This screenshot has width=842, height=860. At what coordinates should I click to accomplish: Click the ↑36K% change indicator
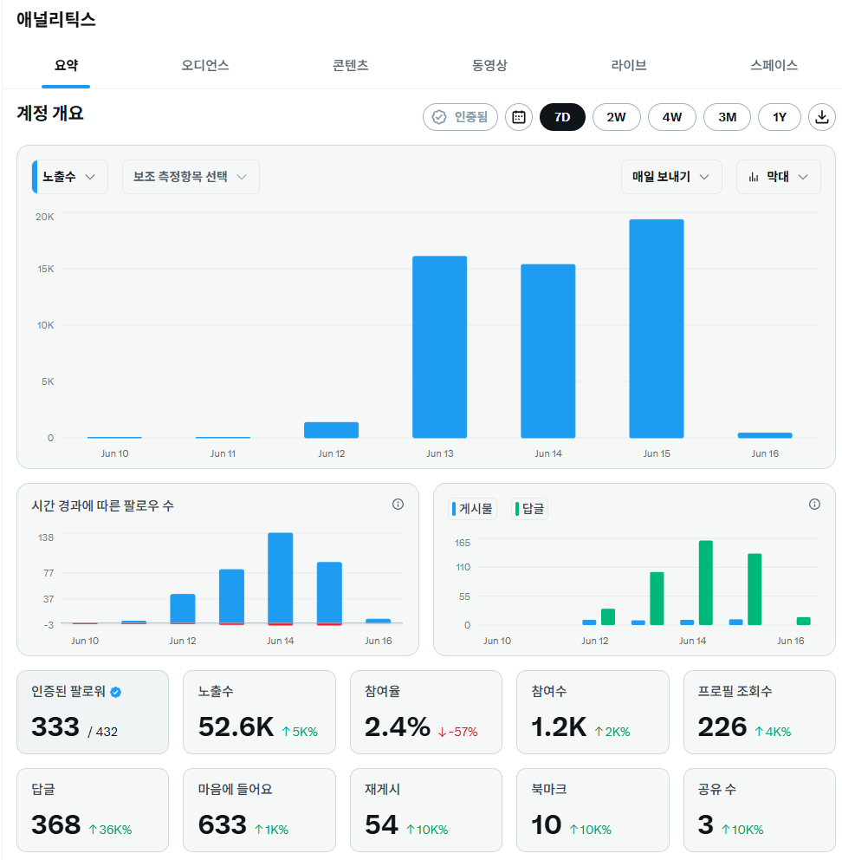point(110,830)
